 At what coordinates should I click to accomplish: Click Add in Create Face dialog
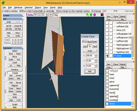(90, 71)
